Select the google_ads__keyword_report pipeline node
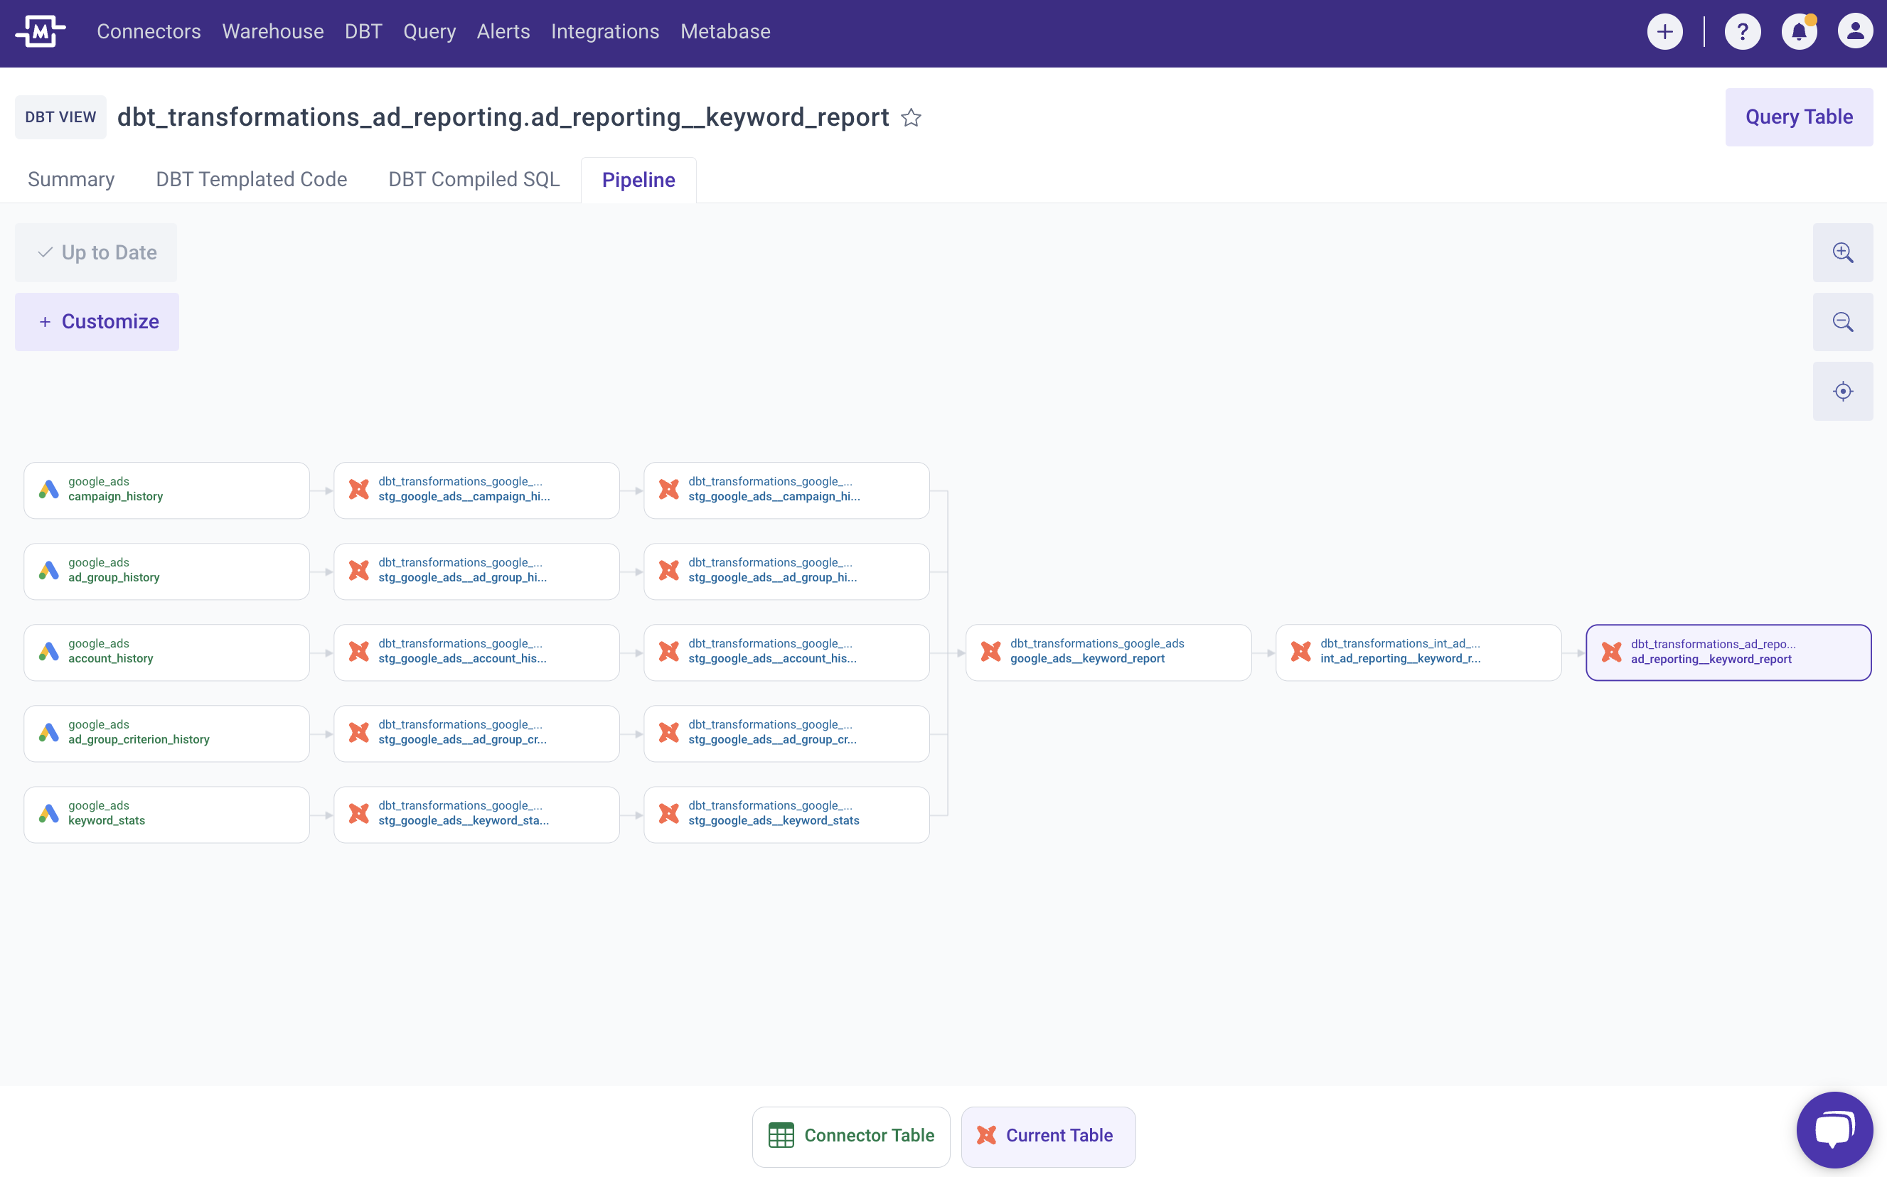This screenshot has height=1177, width=1887. (1108, 652)
